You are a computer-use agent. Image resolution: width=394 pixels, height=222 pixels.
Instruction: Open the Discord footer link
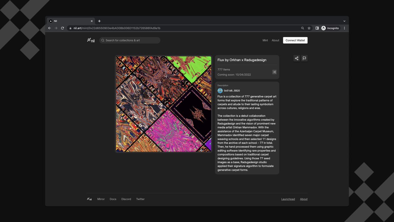click(126, 199)
